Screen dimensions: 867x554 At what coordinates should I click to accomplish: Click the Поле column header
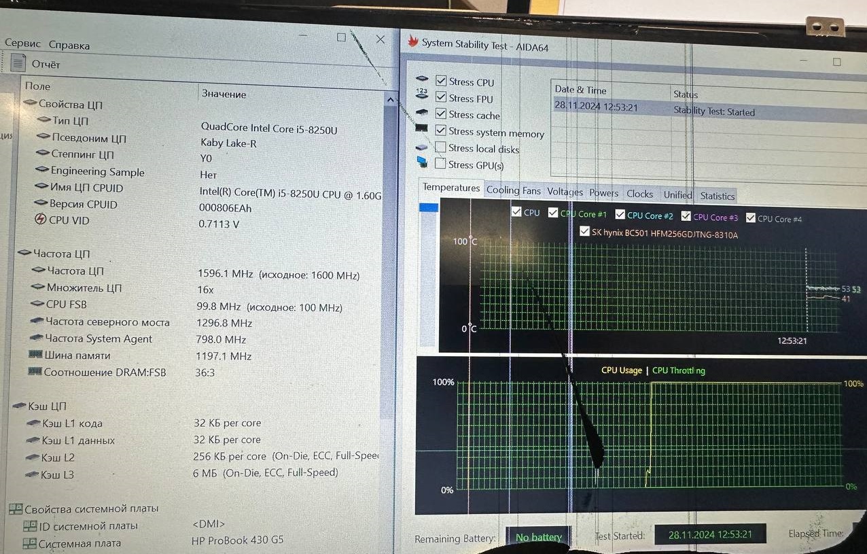pos(37,86)
